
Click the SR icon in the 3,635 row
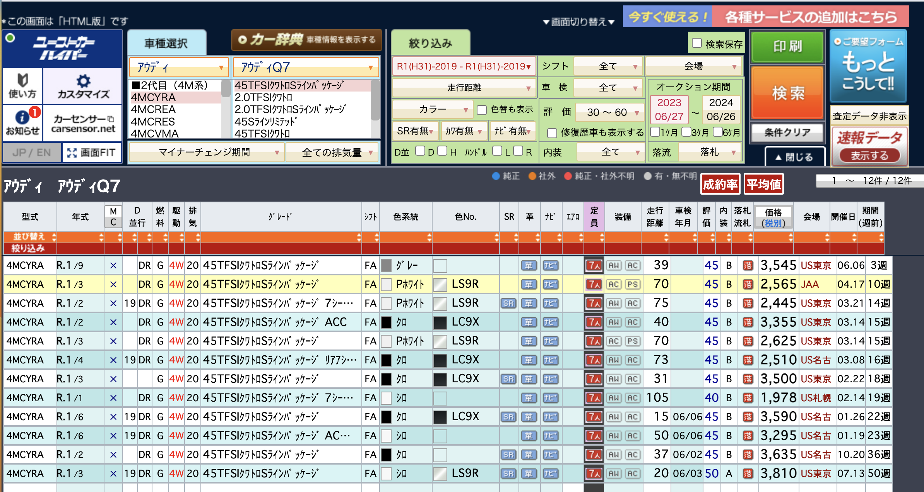[x=508, y=455]
